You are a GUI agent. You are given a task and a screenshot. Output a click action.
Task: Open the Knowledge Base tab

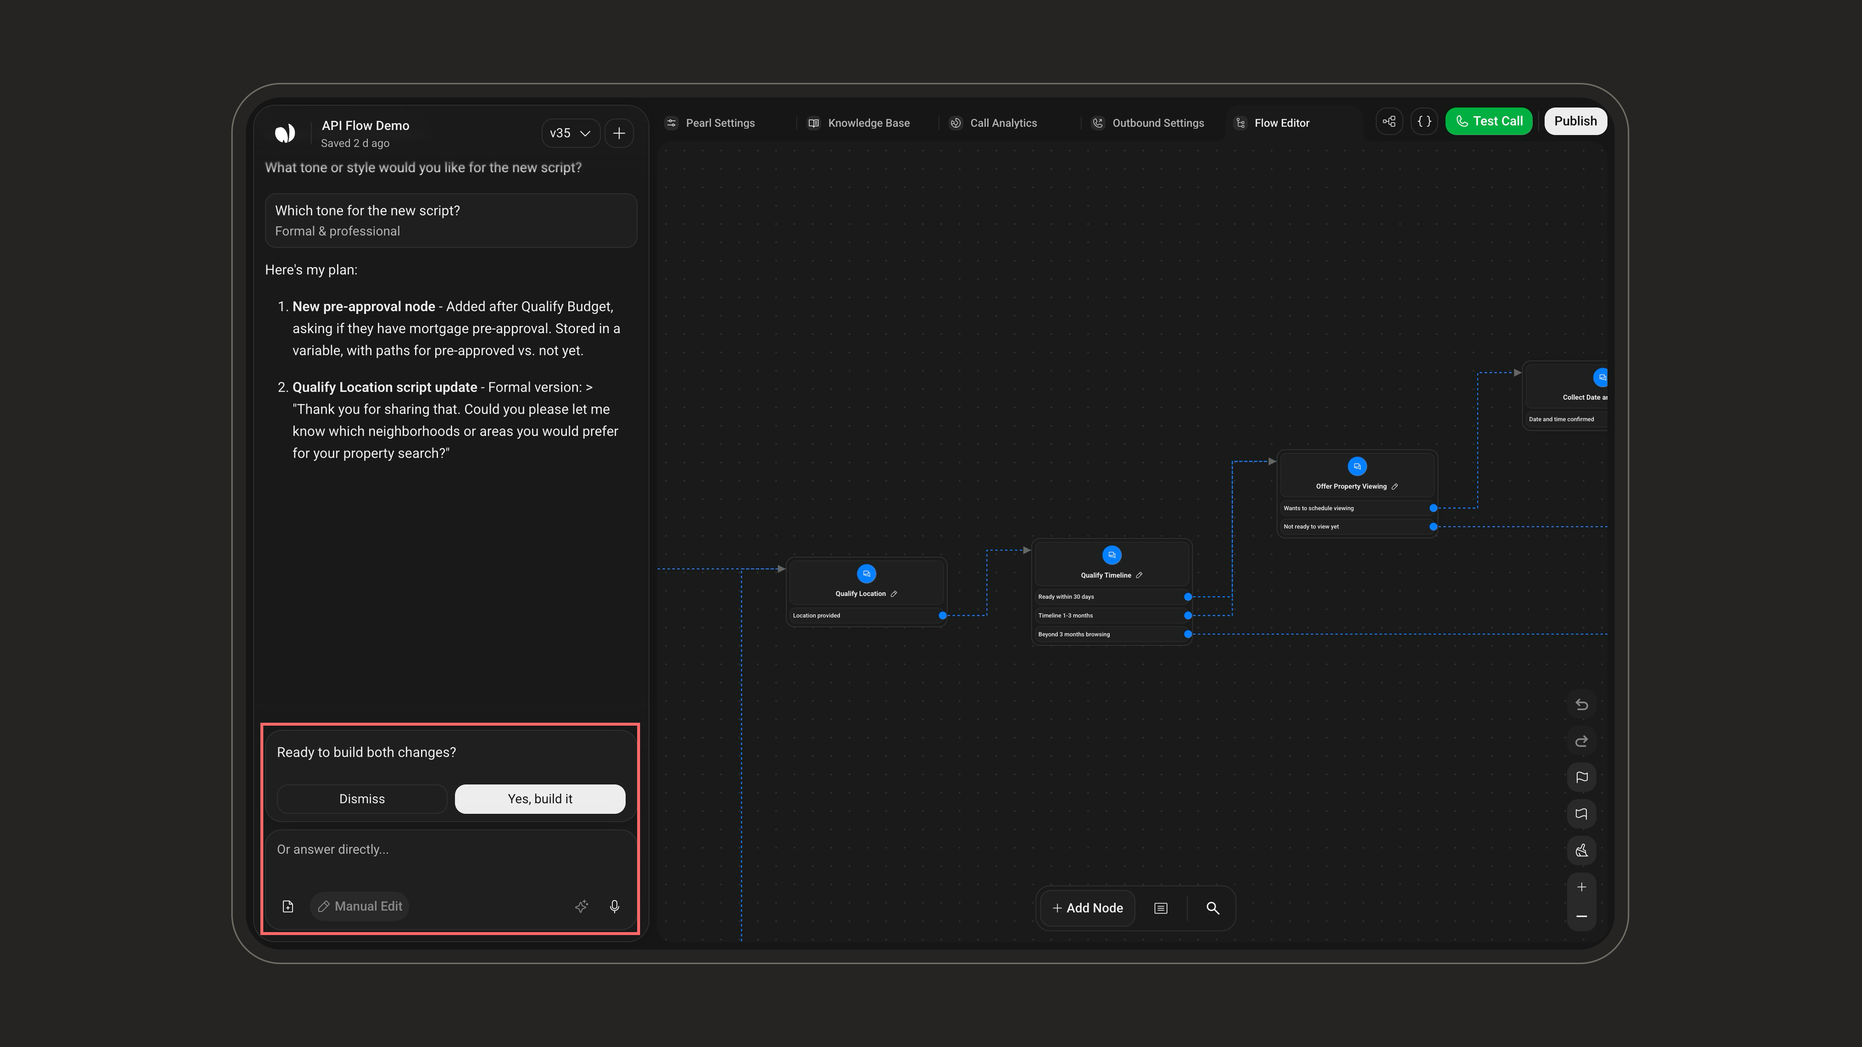(x=859, y=123)
